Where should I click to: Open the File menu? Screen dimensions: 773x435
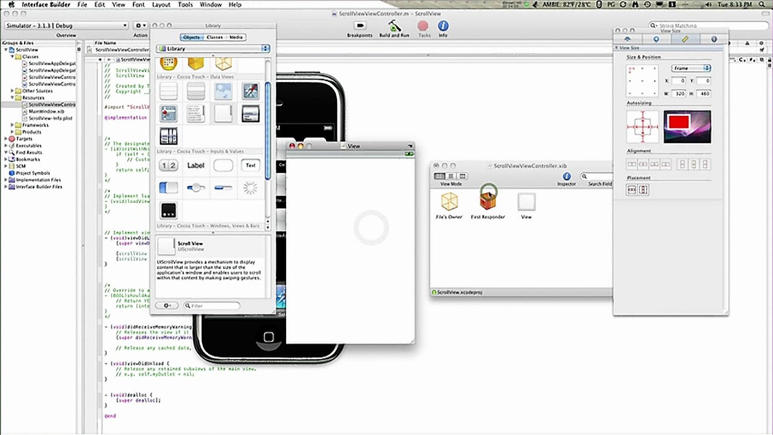(x=82, y=4)
